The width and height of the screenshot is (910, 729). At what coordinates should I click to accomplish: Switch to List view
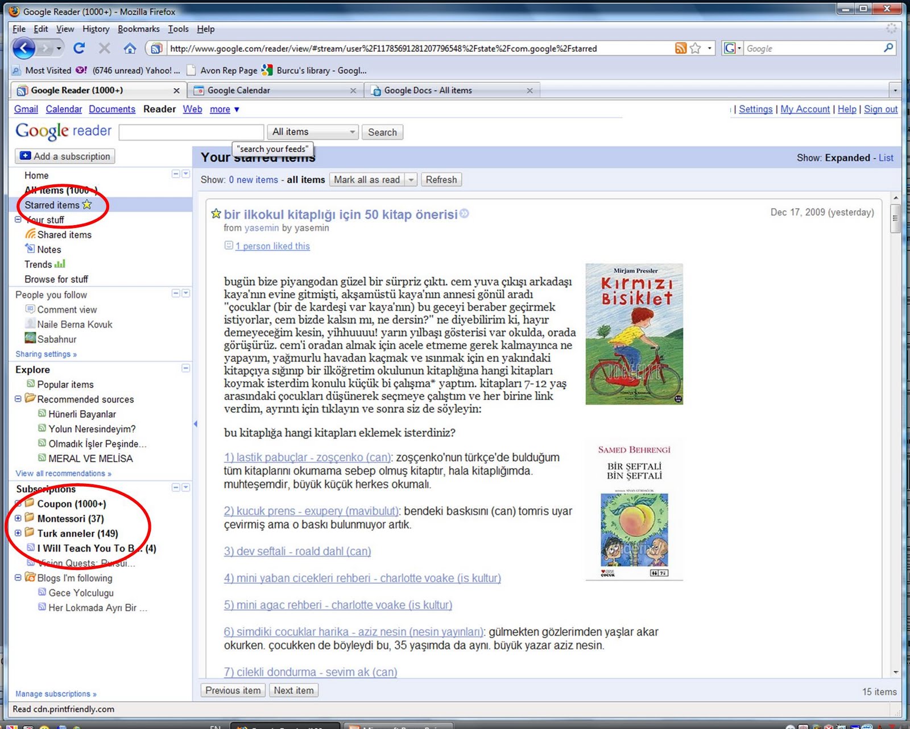pyautogui.click(x=886, y=158)
